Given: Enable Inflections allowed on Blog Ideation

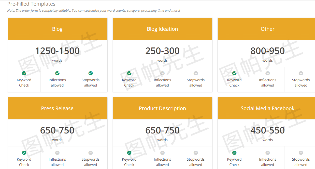Looking at the screenshot, I should [162, 73].
